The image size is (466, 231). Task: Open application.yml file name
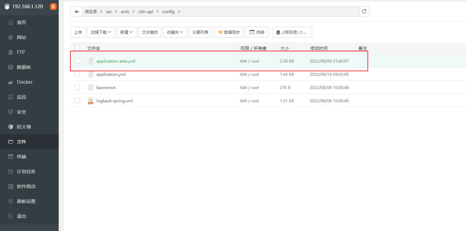[x=111, y=74]
